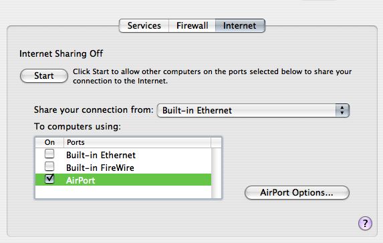Switch to the Services tab
Viewport: 383px width, 243px height.
144,25
